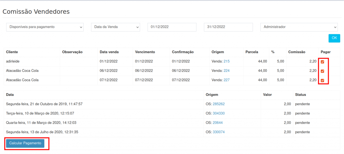Viewport: 344px width, 154px height.
Task: Open OS link 304330
Action: (218, 113)
